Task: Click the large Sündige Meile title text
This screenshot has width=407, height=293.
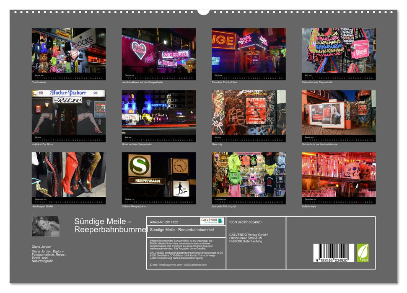Action: [110, 225]
